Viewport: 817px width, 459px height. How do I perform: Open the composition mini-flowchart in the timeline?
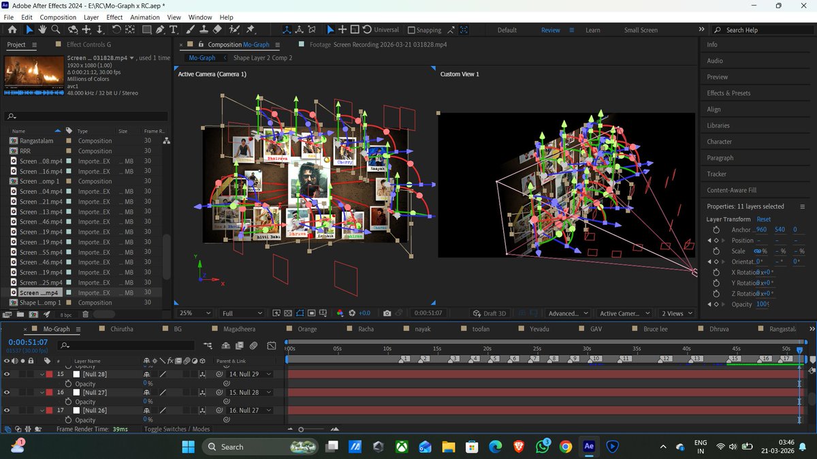click(208, 346)
